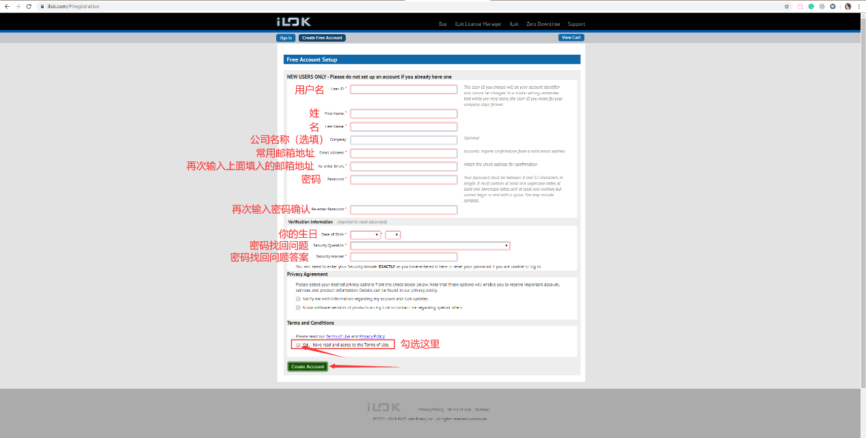The image size is (866, 438).
Task: Click into the Security Answer field
Action: pos(404,257)
